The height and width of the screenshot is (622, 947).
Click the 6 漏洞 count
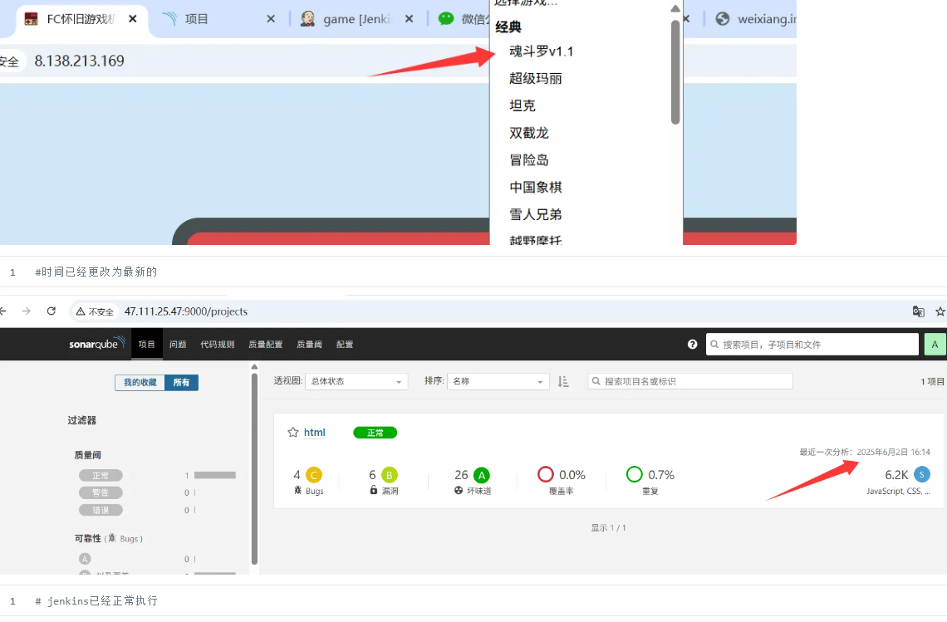click(373, 475)
